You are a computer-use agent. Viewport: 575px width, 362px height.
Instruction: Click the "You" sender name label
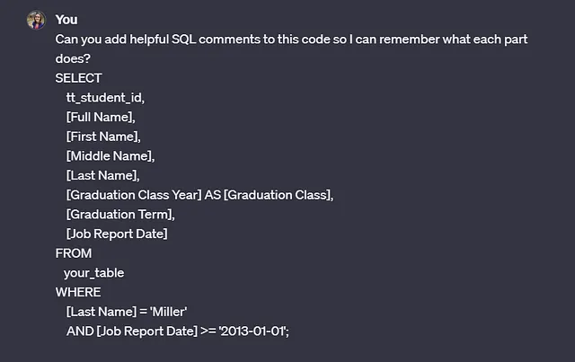pyautogui.click(x=66, y=20)
